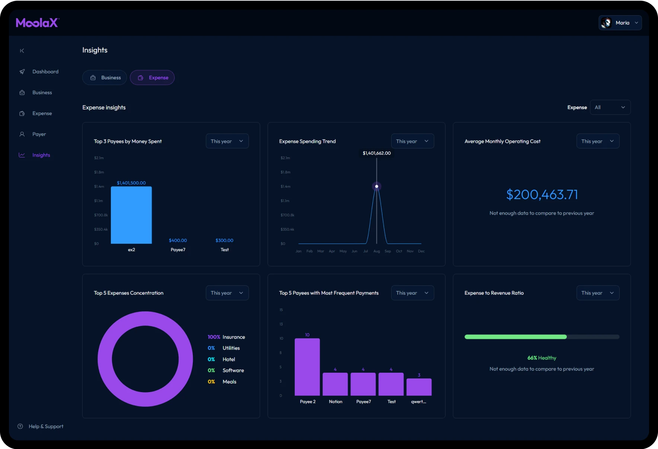
Task: Open the Expense filter All dropdown
Action: (x=610, y=107)
